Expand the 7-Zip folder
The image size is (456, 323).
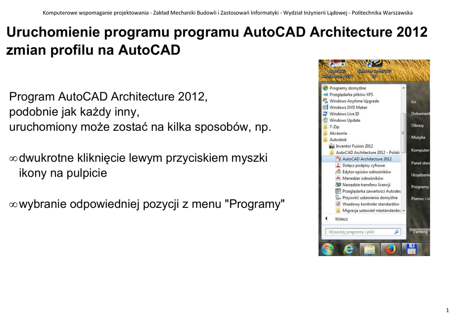pyautogui.click(x=334, y=127)
